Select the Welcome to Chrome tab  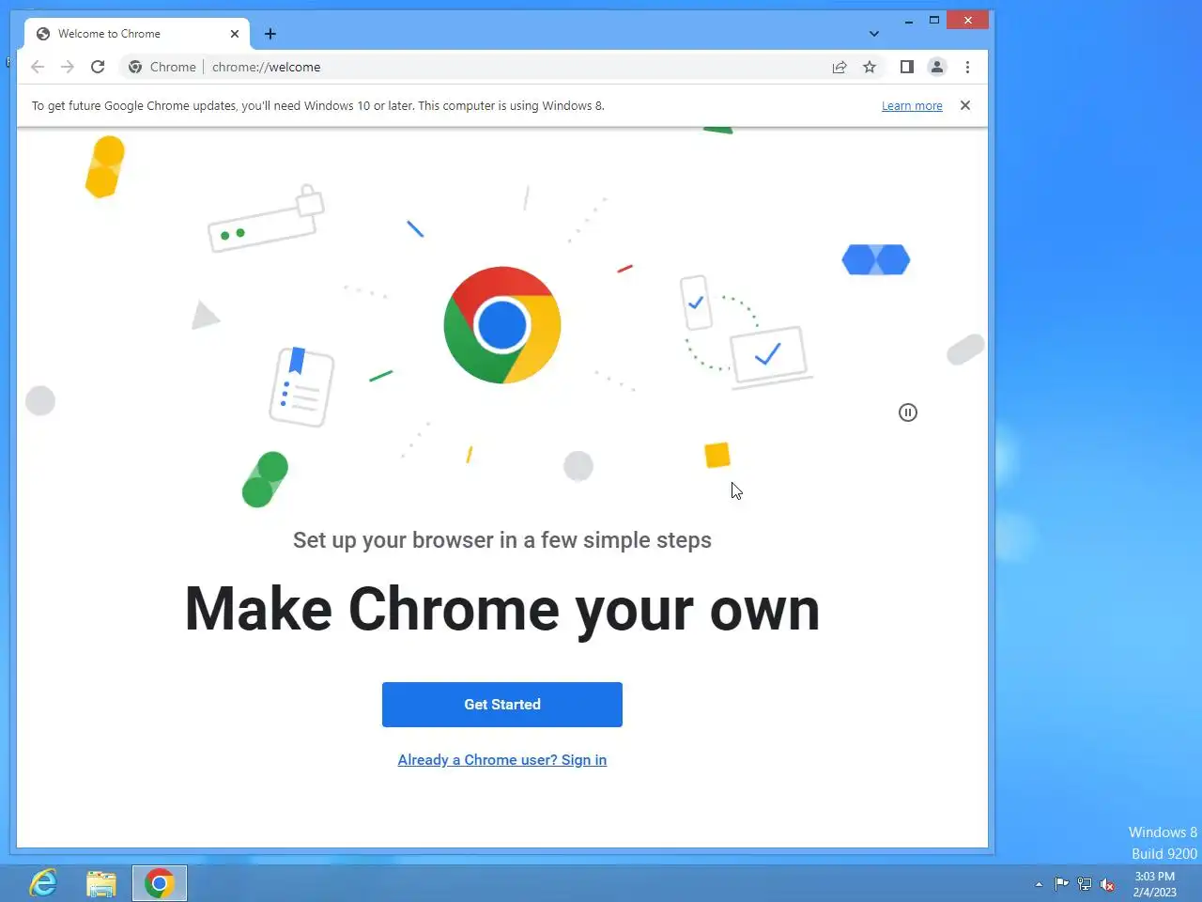point(137,34)
